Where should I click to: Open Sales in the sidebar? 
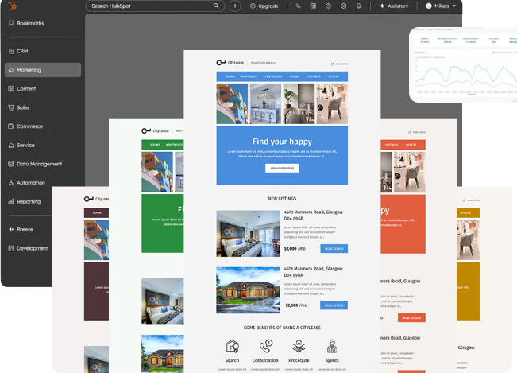(43, 107)
